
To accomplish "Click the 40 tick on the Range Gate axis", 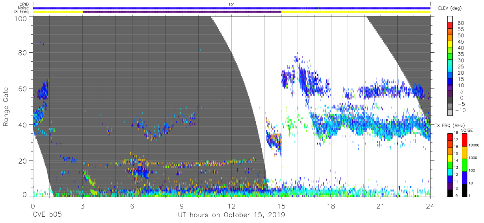I will point(24,125).
